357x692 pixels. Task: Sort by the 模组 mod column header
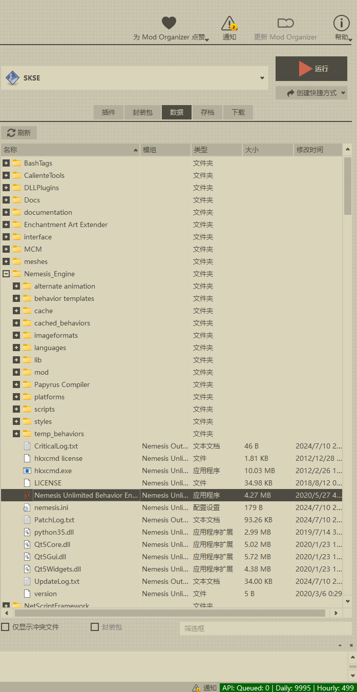tap(165, 150)
